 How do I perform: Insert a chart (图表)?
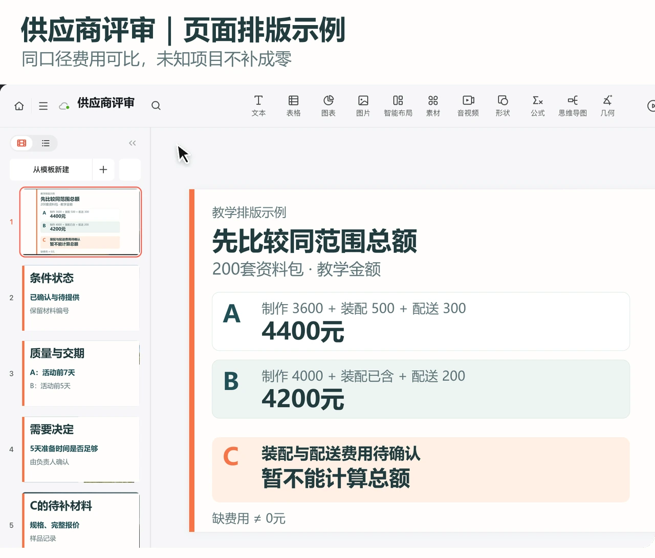pos(329,106)
